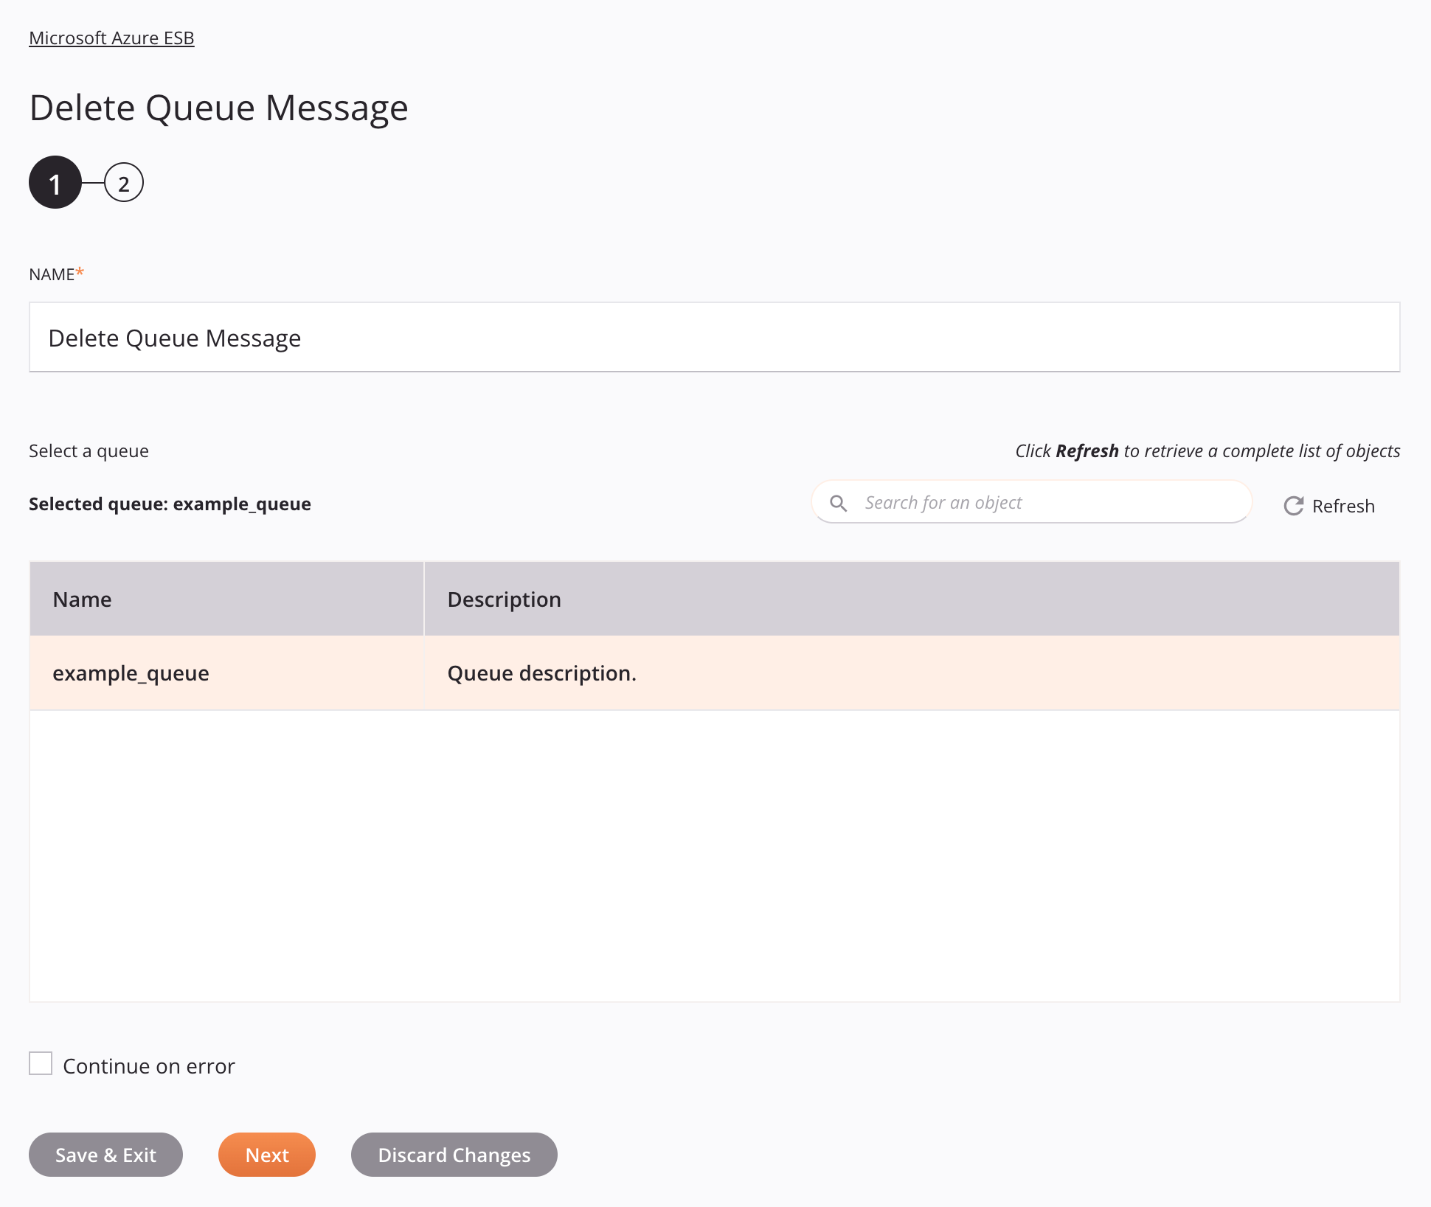This screenshot has width=1431, height=1207.
Task: Select the example_queue row in table
Action: pos(714,672)
